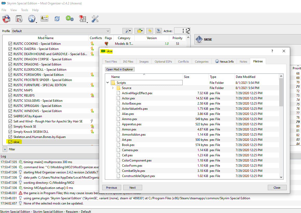Uncheck RUSTIC COOKING - Special Edition mod

click(10, 44)
